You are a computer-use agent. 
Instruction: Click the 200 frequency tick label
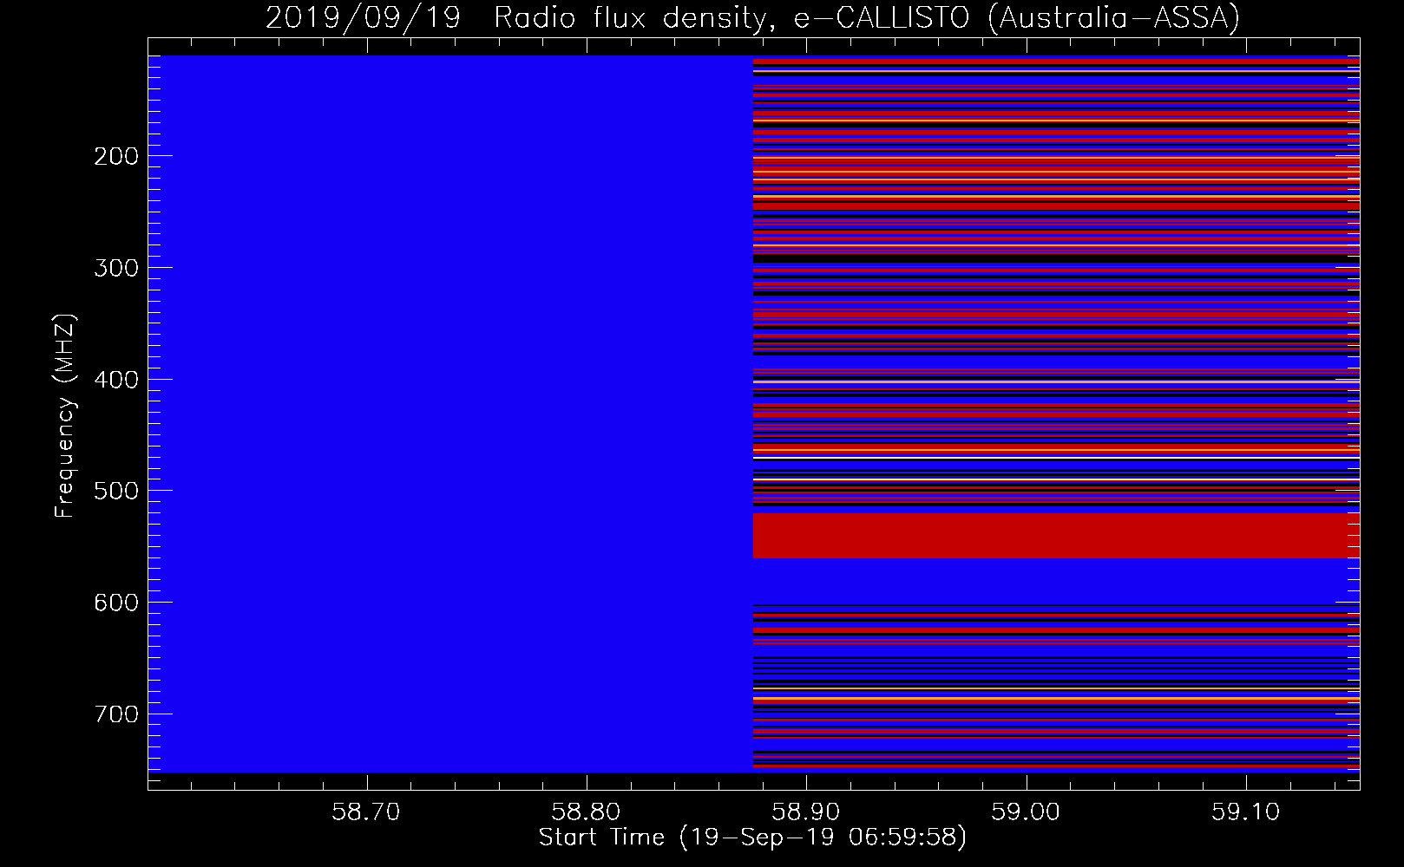coord(115,156)
